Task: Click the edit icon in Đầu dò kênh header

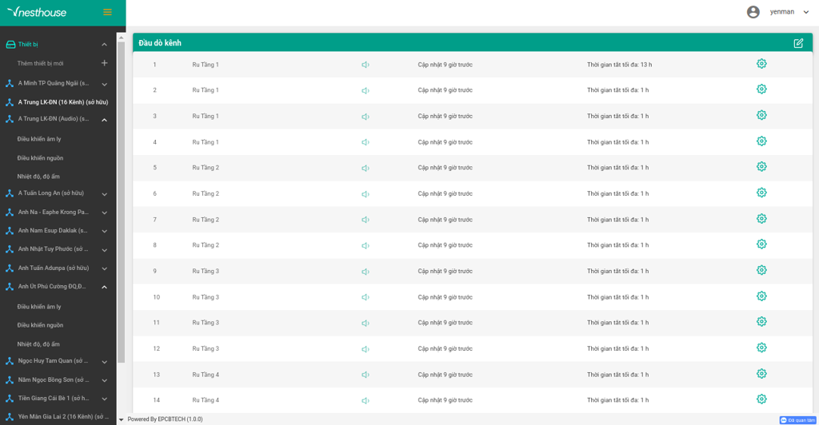Action: tap(798, 43)
